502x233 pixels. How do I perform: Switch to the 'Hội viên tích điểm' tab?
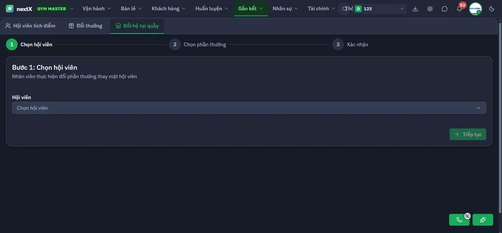coord(30,26)
